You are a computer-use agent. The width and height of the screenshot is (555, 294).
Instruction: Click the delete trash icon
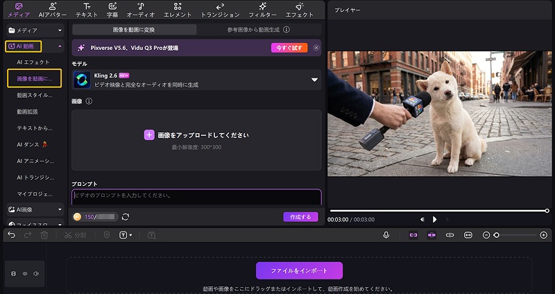[44, 235]
